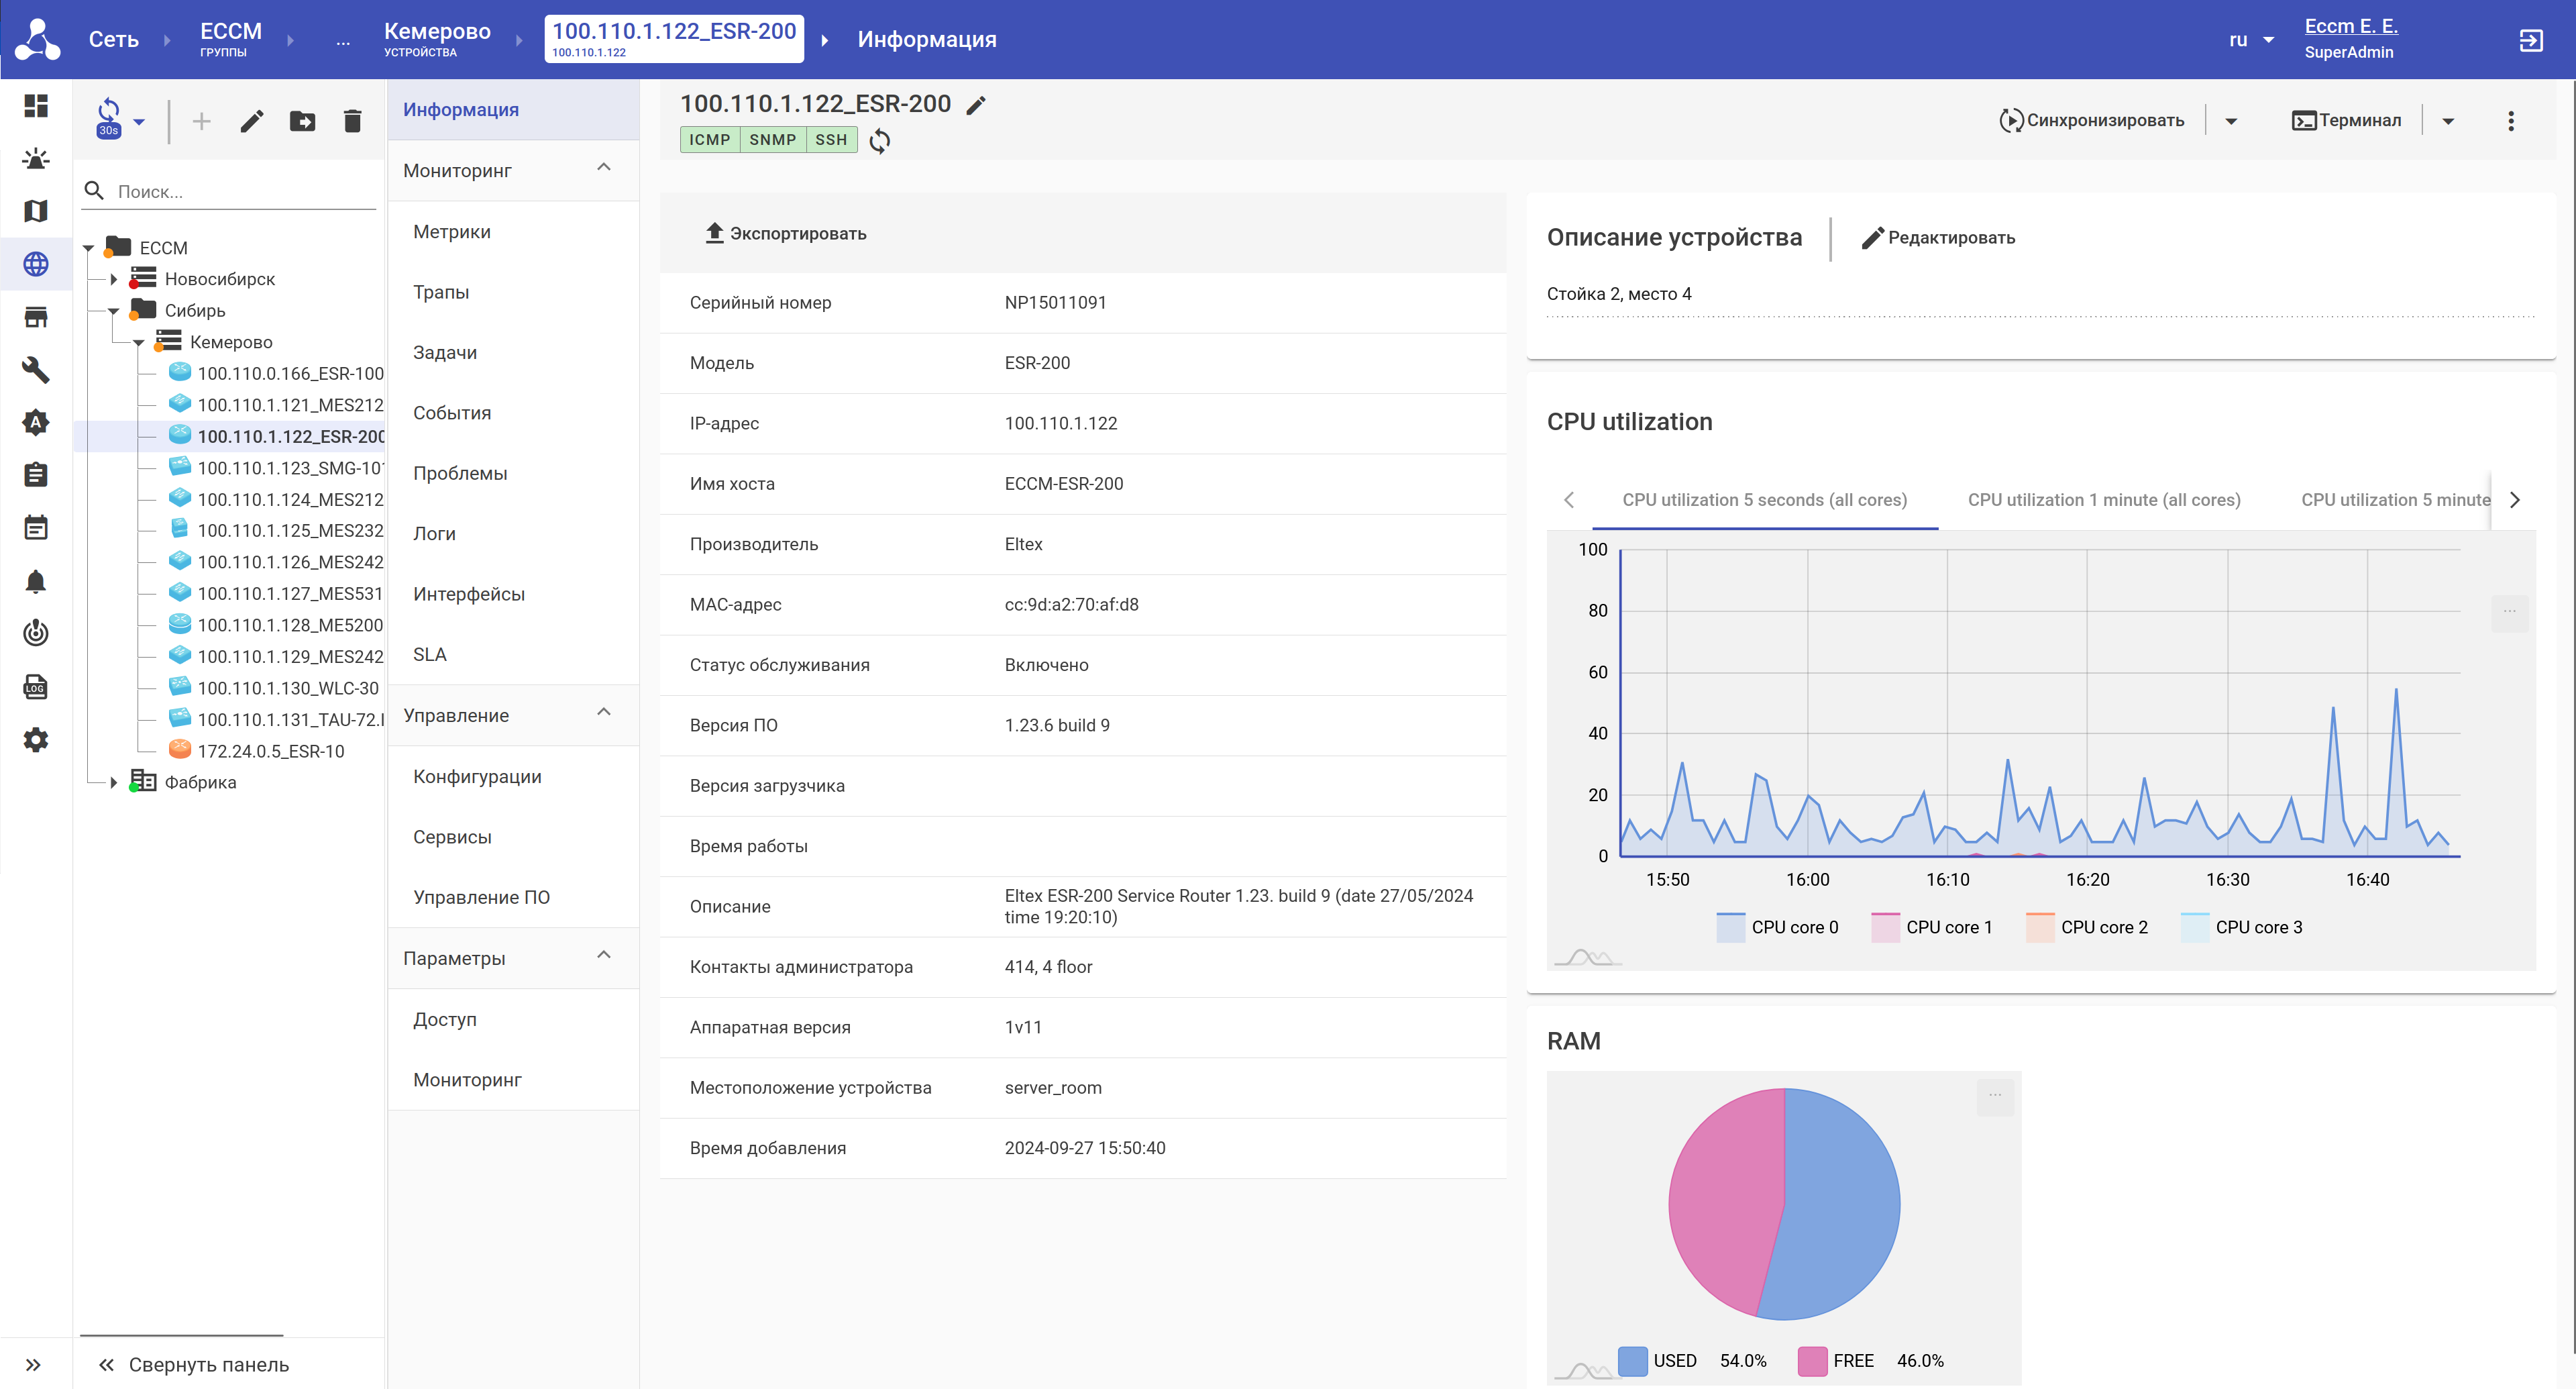Click the Поиск search field
The height and width of the screenshot is (1389, 2576).
(x=240, y=191)
